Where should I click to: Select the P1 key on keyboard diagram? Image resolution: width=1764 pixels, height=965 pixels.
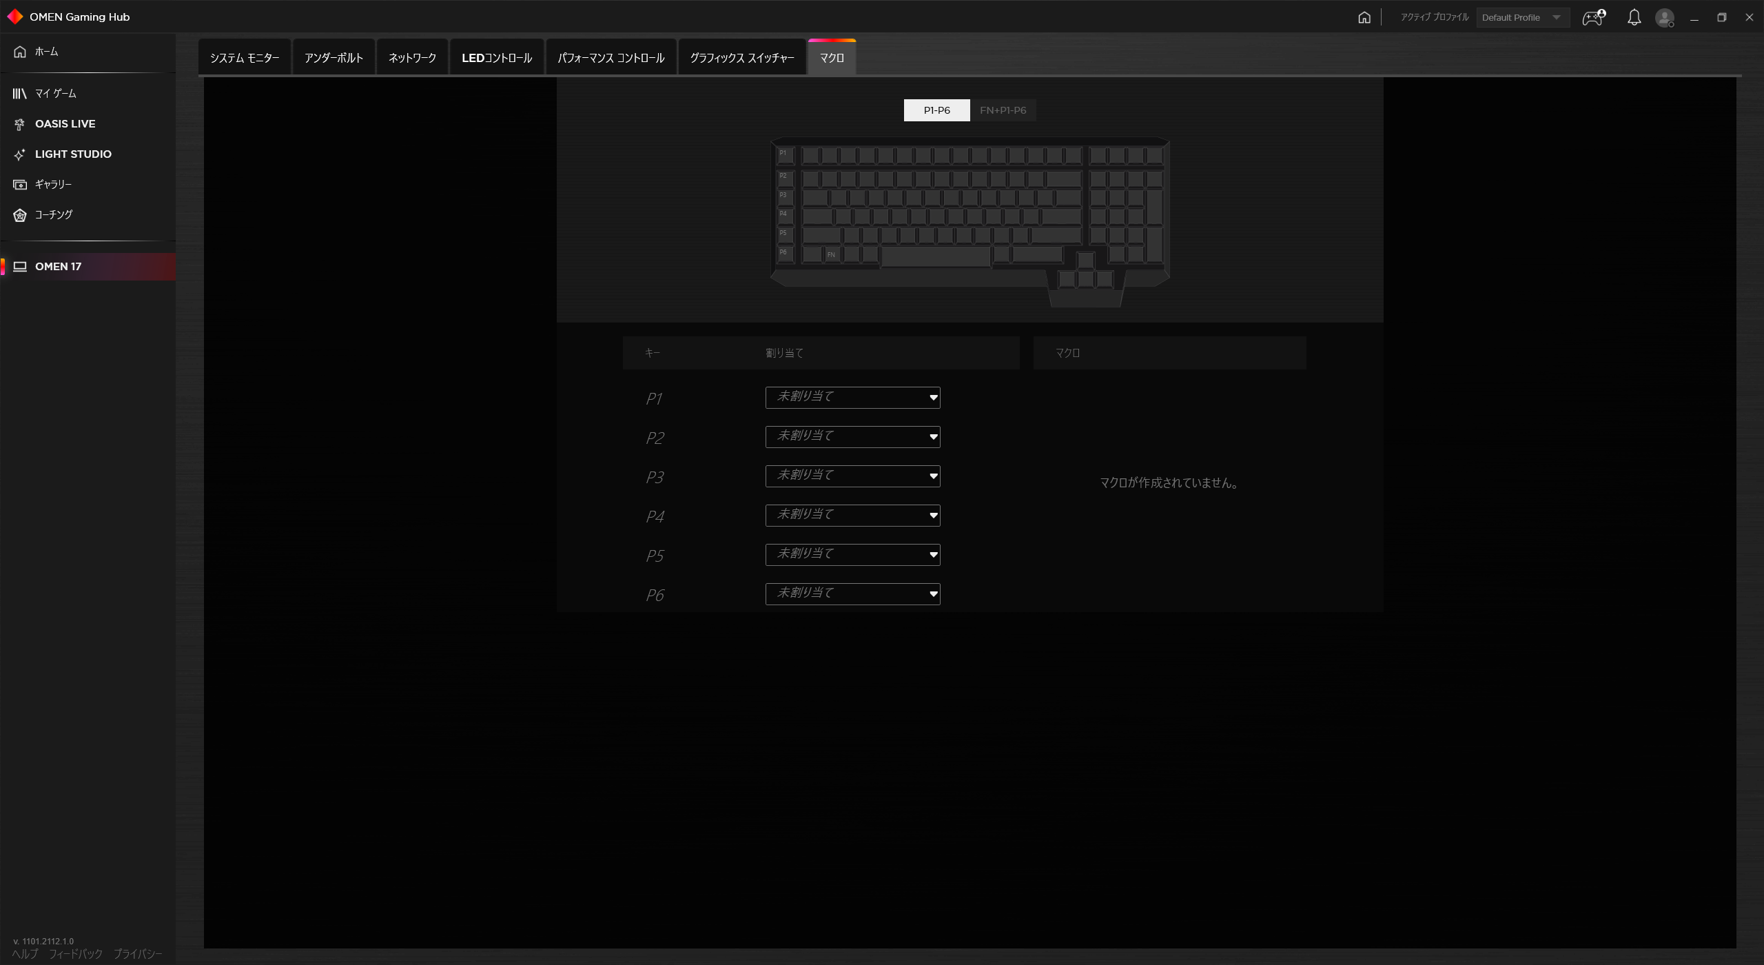(x=785, y=155)
